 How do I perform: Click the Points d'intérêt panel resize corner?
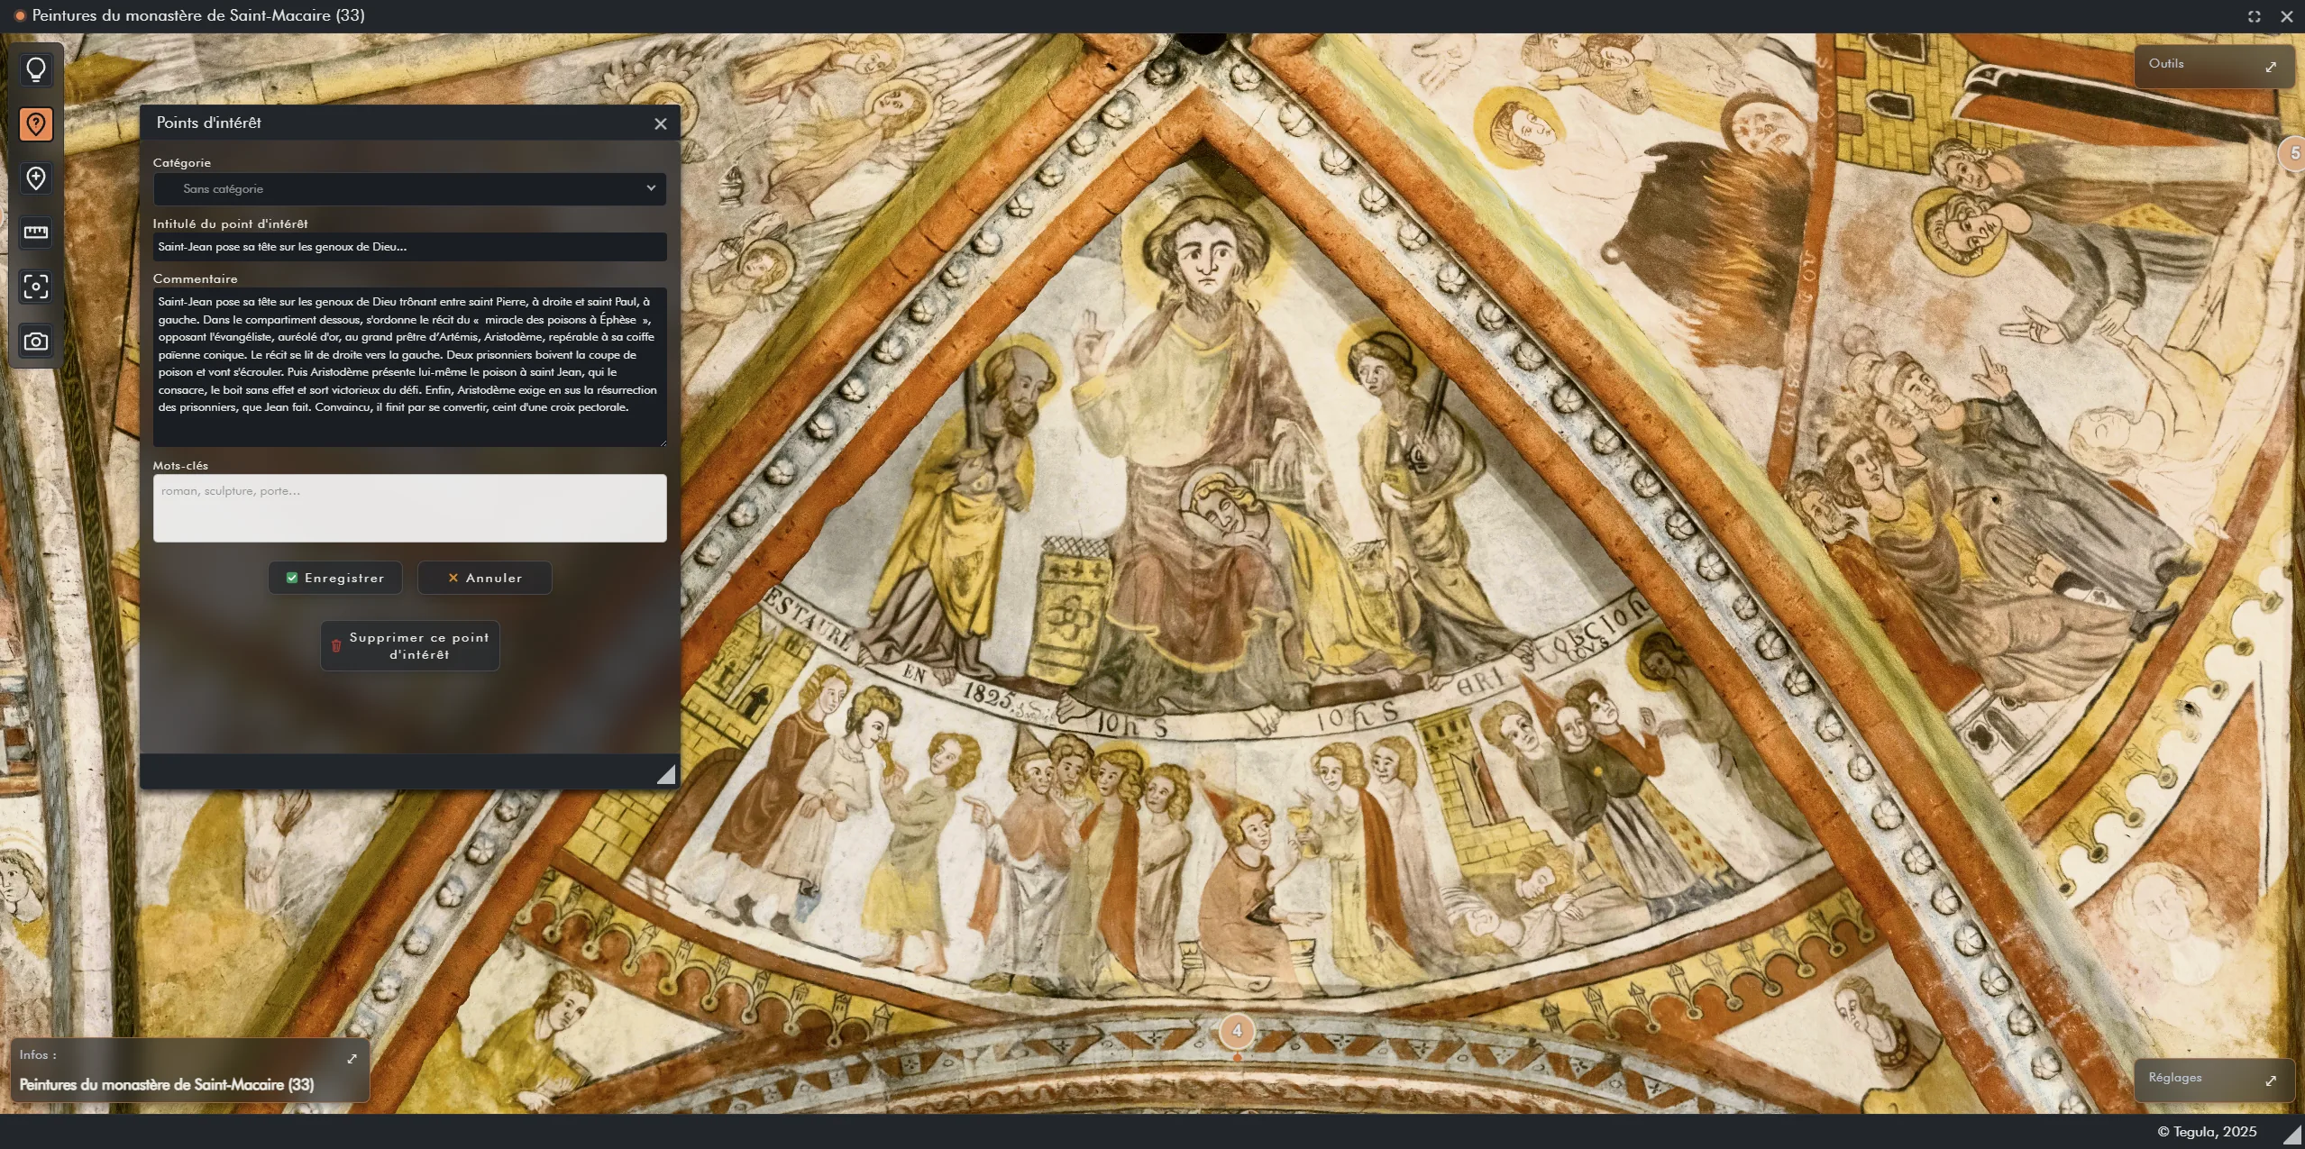pyautogui.click(x=666, y=775)
